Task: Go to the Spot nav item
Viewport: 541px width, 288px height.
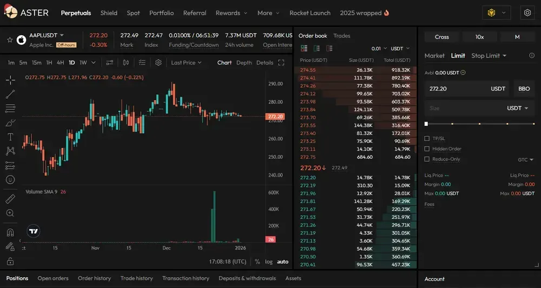Action: coord(133,13)
